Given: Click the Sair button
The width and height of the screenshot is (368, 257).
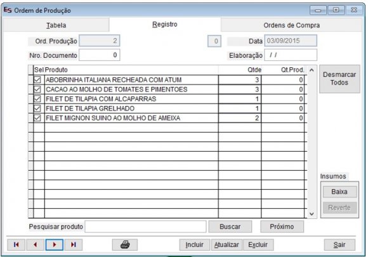Looking at the screenshot, I should coord(339,244).
